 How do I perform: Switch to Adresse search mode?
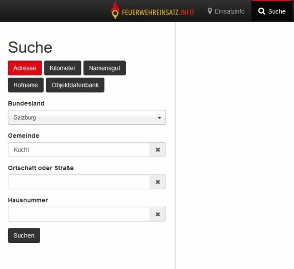tap(25, 68)
